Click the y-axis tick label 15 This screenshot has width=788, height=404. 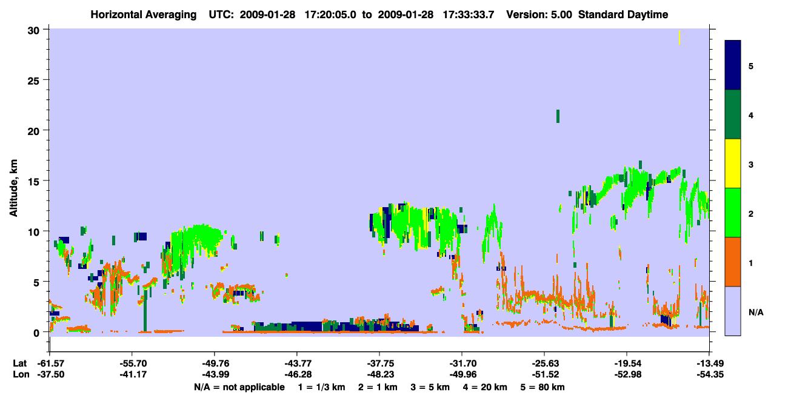point(35,181)
